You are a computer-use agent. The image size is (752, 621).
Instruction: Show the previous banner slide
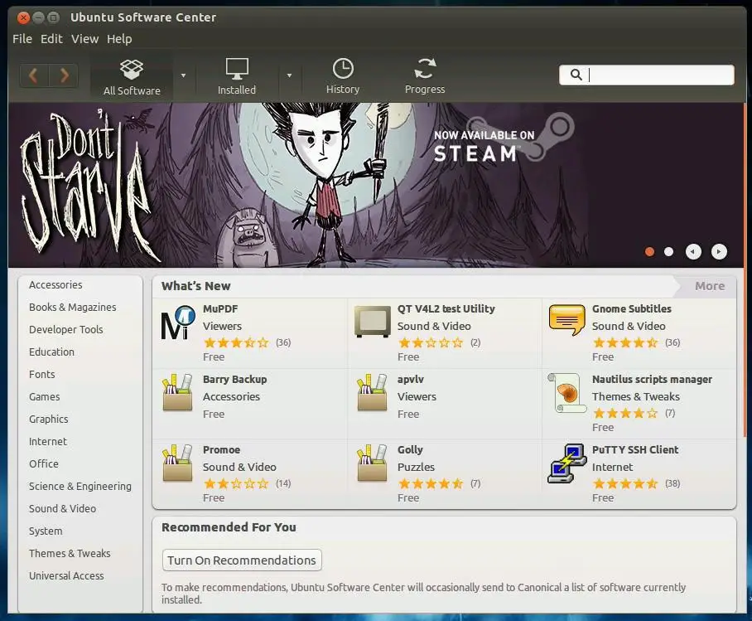pyautogui.click(x=693, y=252)
